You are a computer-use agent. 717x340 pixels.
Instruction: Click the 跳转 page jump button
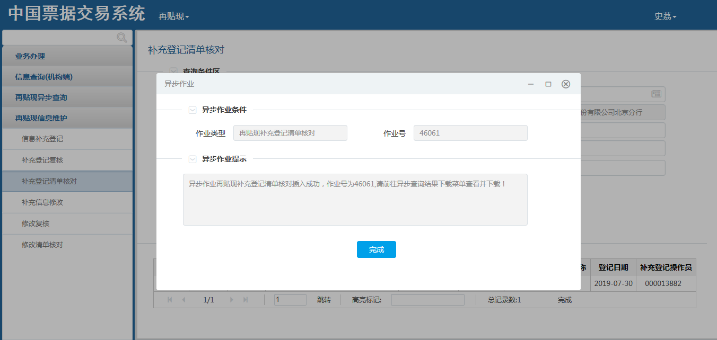coord(323,300)
